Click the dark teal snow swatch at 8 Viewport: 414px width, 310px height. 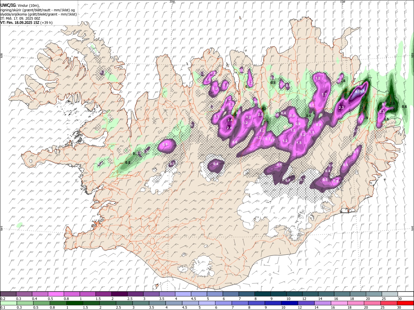click(263, 294)
